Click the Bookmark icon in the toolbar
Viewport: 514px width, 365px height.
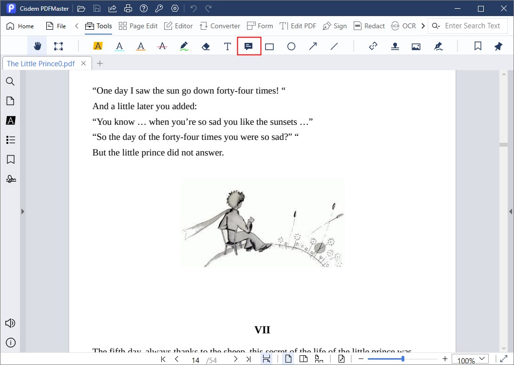click(477, 46)
